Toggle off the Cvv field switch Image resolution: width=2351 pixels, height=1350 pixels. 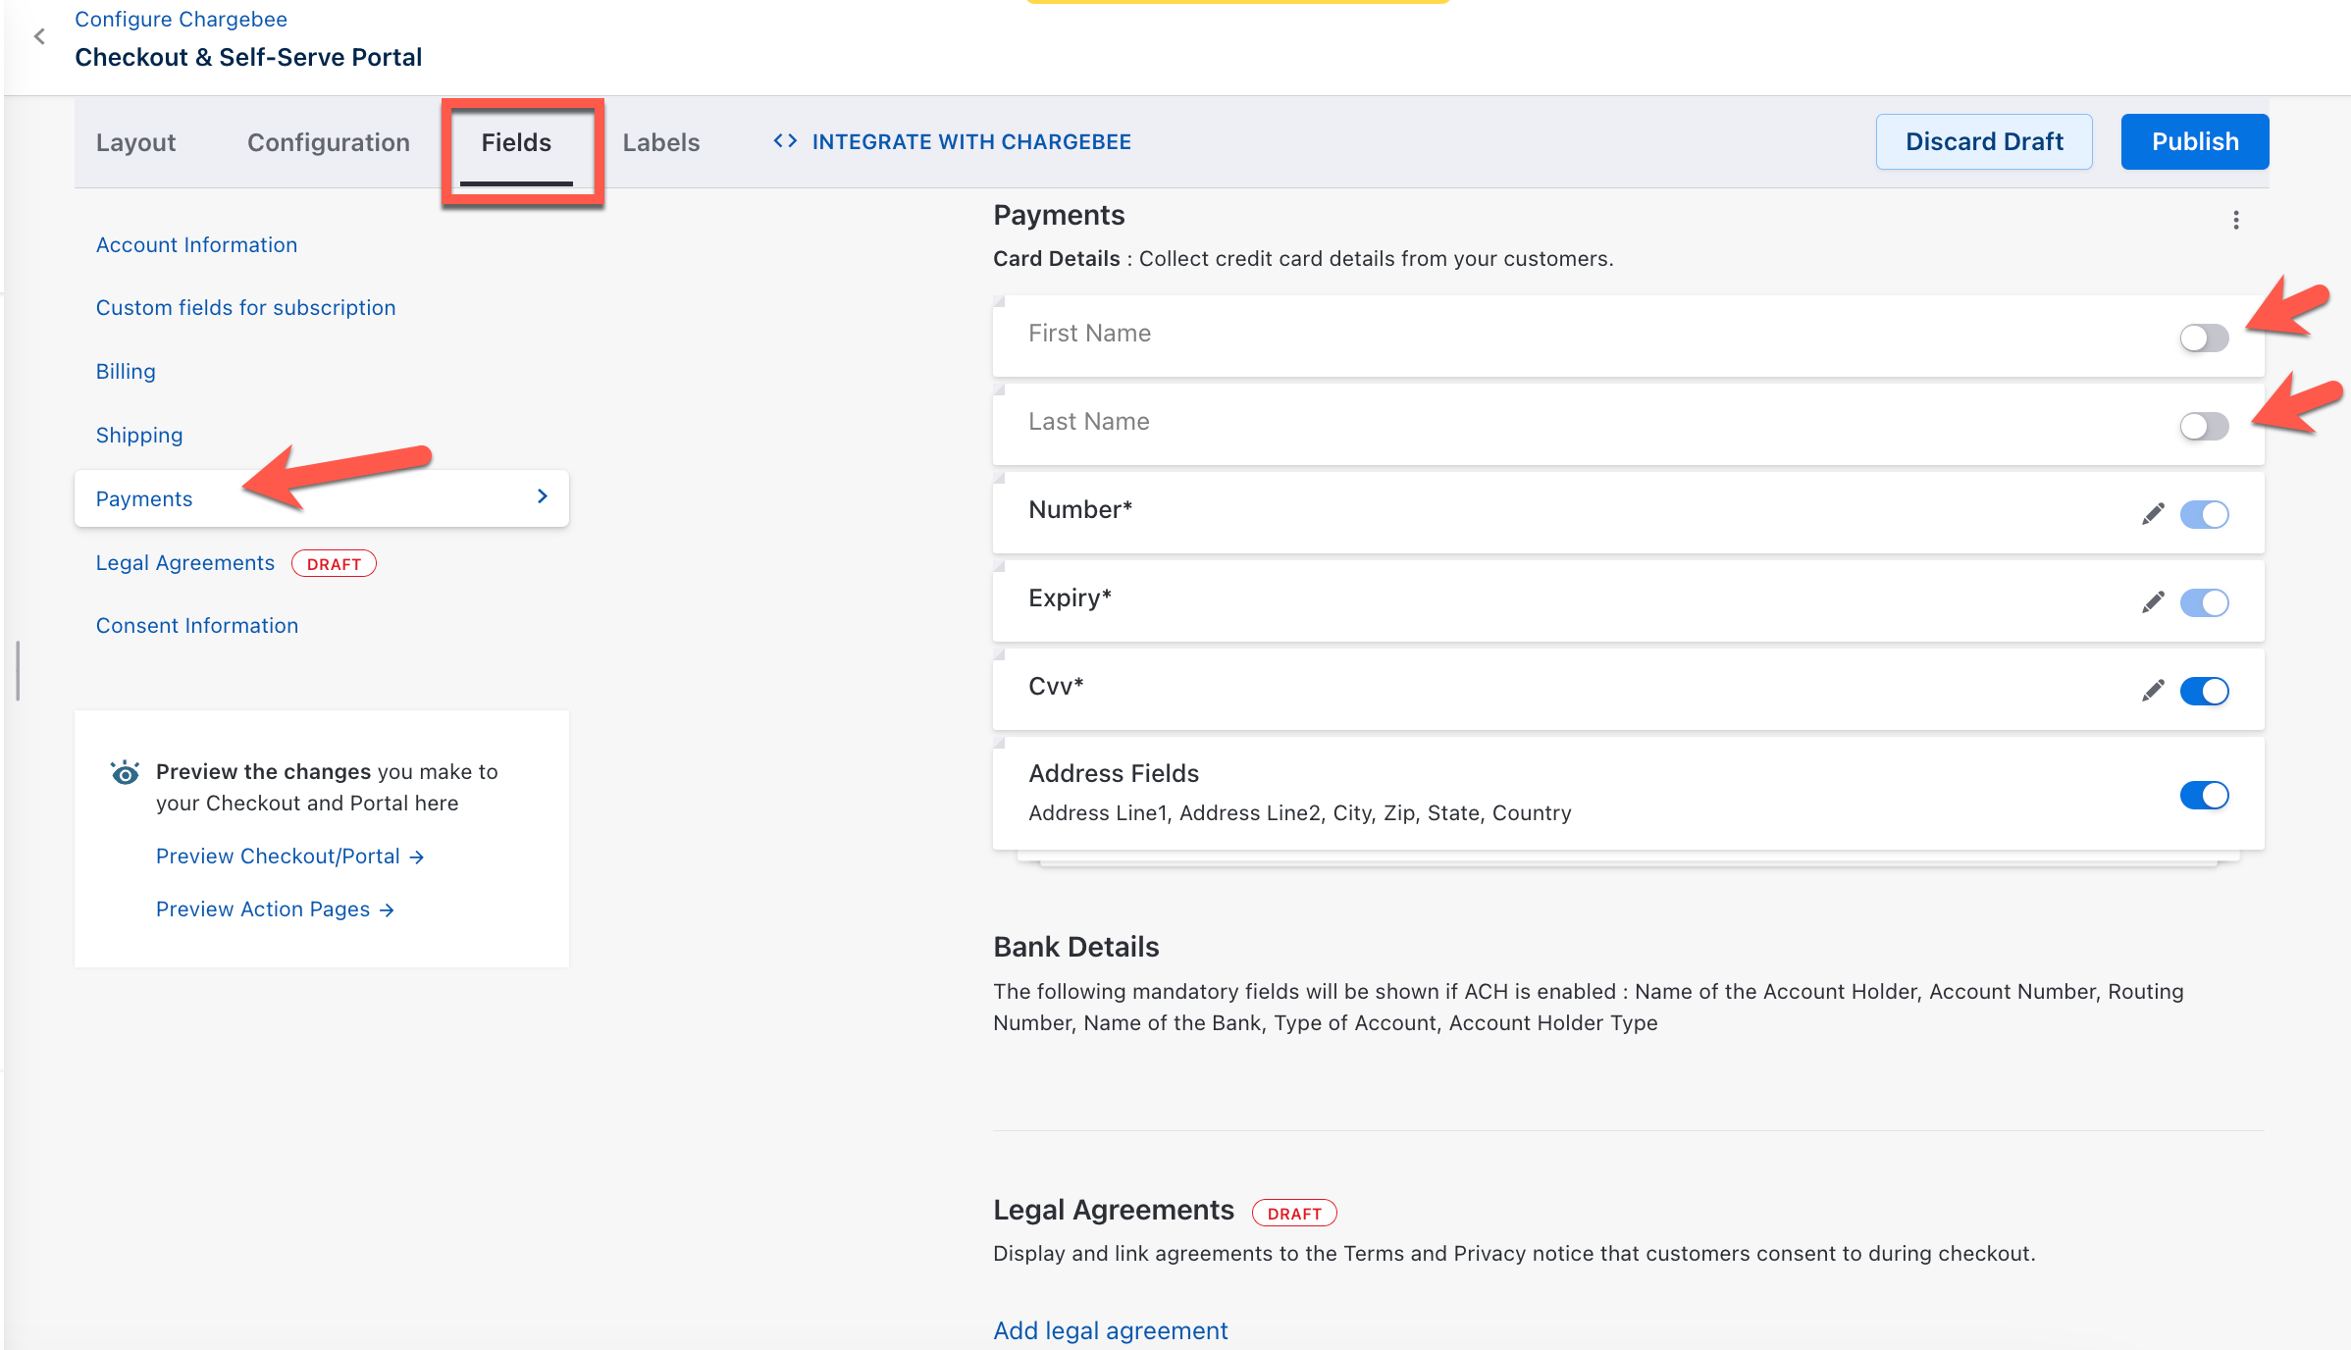(2204, 691)
